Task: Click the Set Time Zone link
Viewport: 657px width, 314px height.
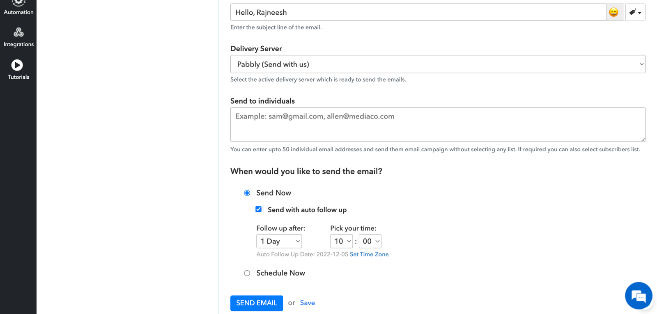Action: (x=369, y=255)
